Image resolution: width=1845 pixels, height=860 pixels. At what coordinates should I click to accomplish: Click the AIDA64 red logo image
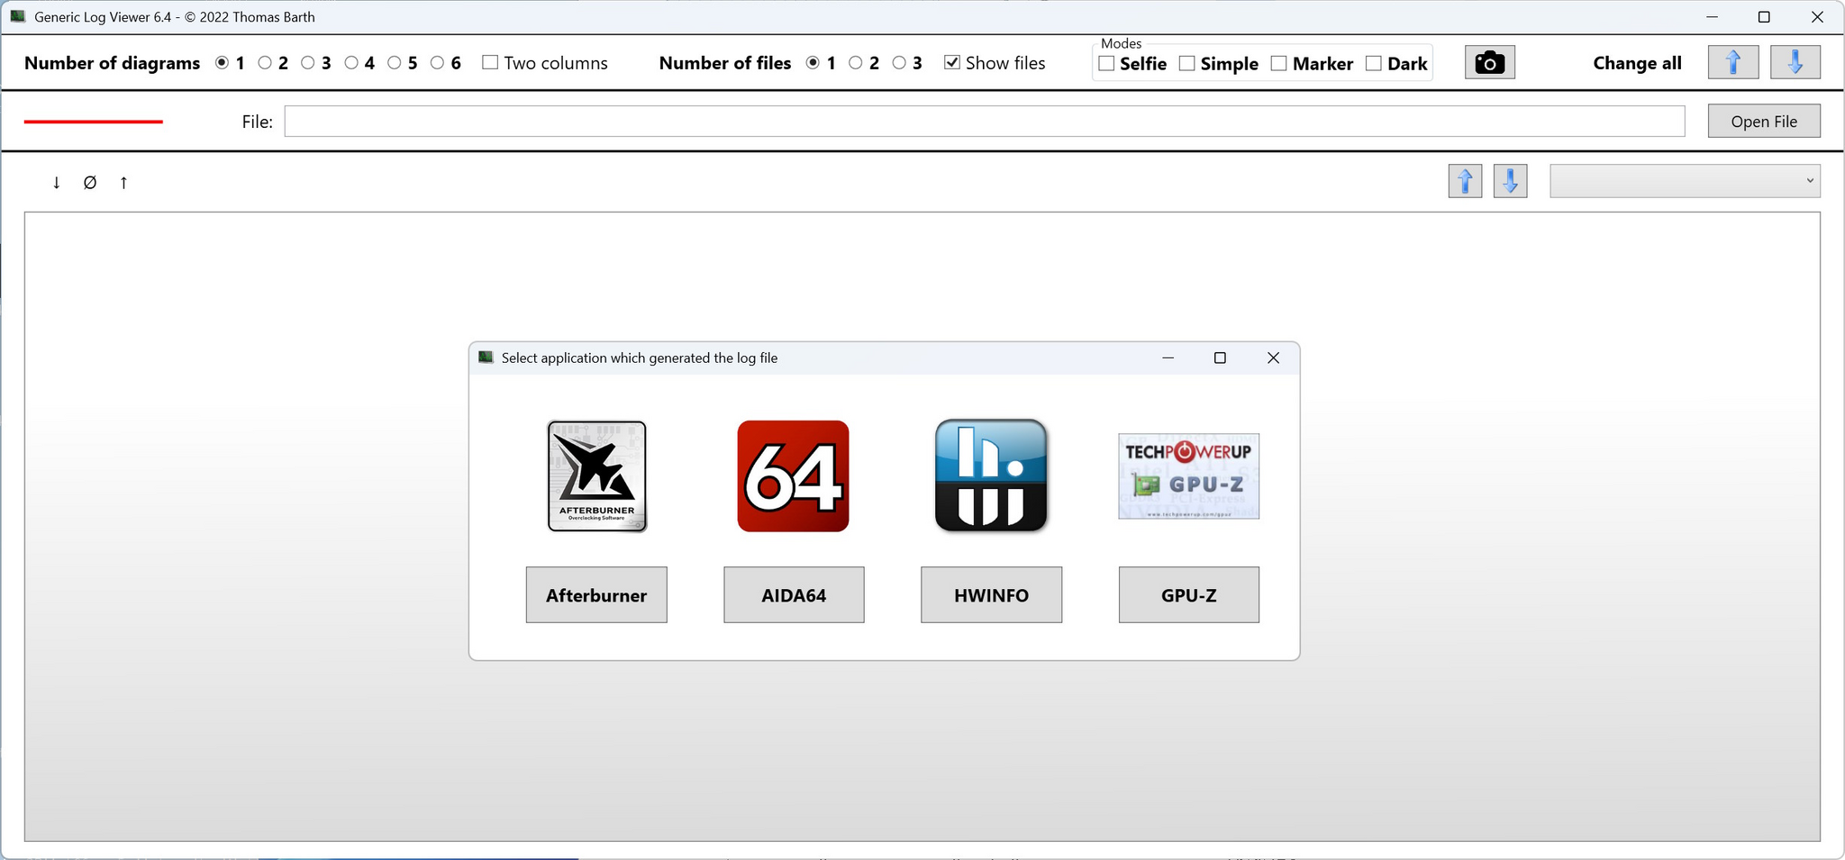tap(793, 476)
